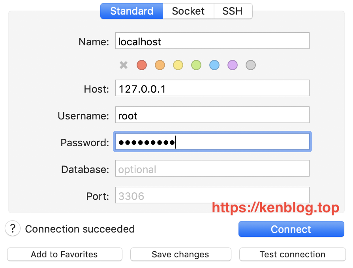Screen dimensions: 353x268
Task: Save changes to the connection
Action: pos(180,254)
